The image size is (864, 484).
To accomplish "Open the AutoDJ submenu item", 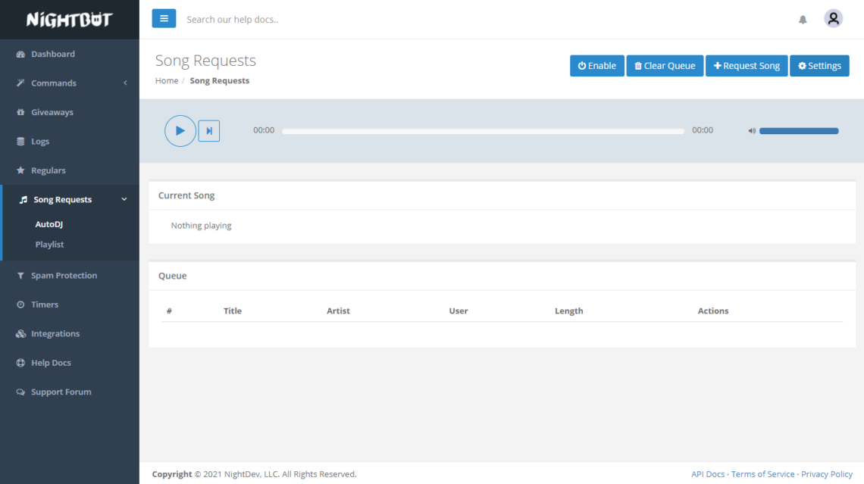I will click(49, 224).
